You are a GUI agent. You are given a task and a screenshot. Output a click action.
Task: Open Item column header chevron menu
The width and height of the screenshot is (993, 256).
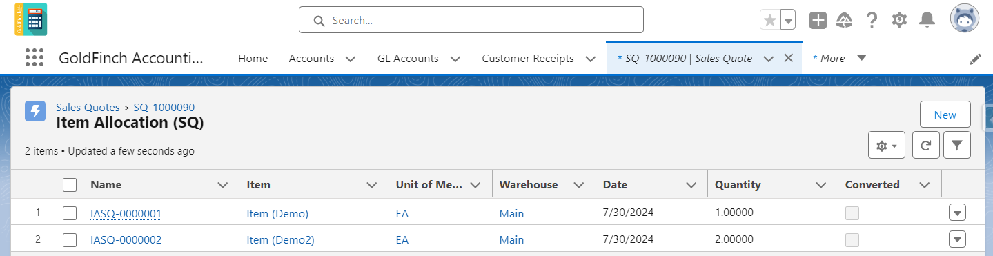click(372, 185)
